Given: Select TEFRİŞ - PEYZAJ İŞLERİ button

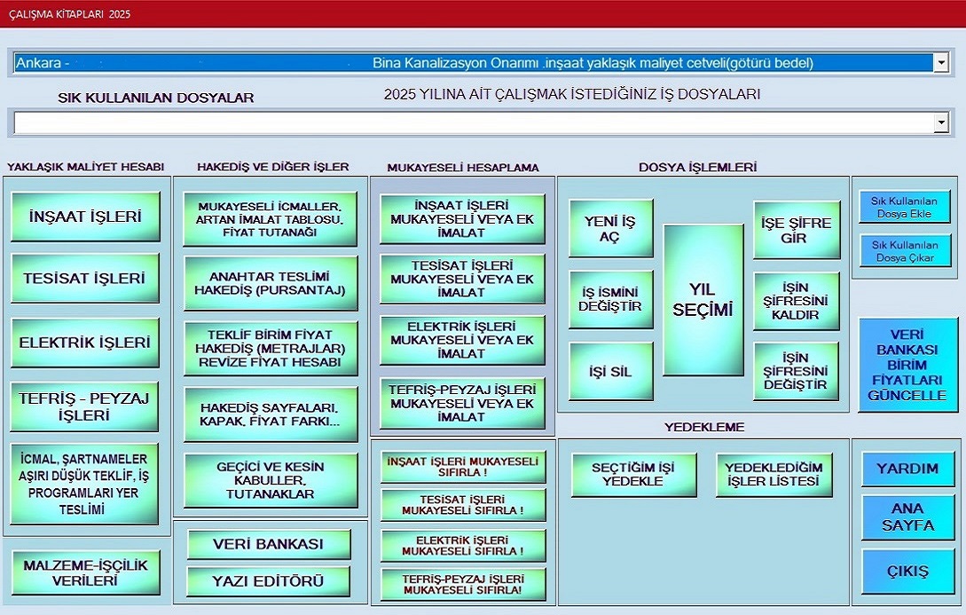Looking at the screenshot, I should [84, 406].
